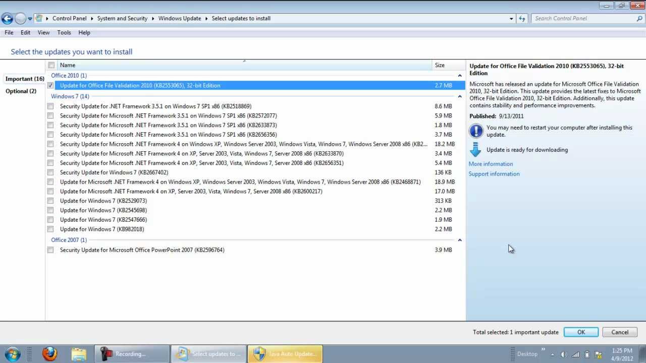
Task: Open the Windows Start button
Action: coord(13,354)
